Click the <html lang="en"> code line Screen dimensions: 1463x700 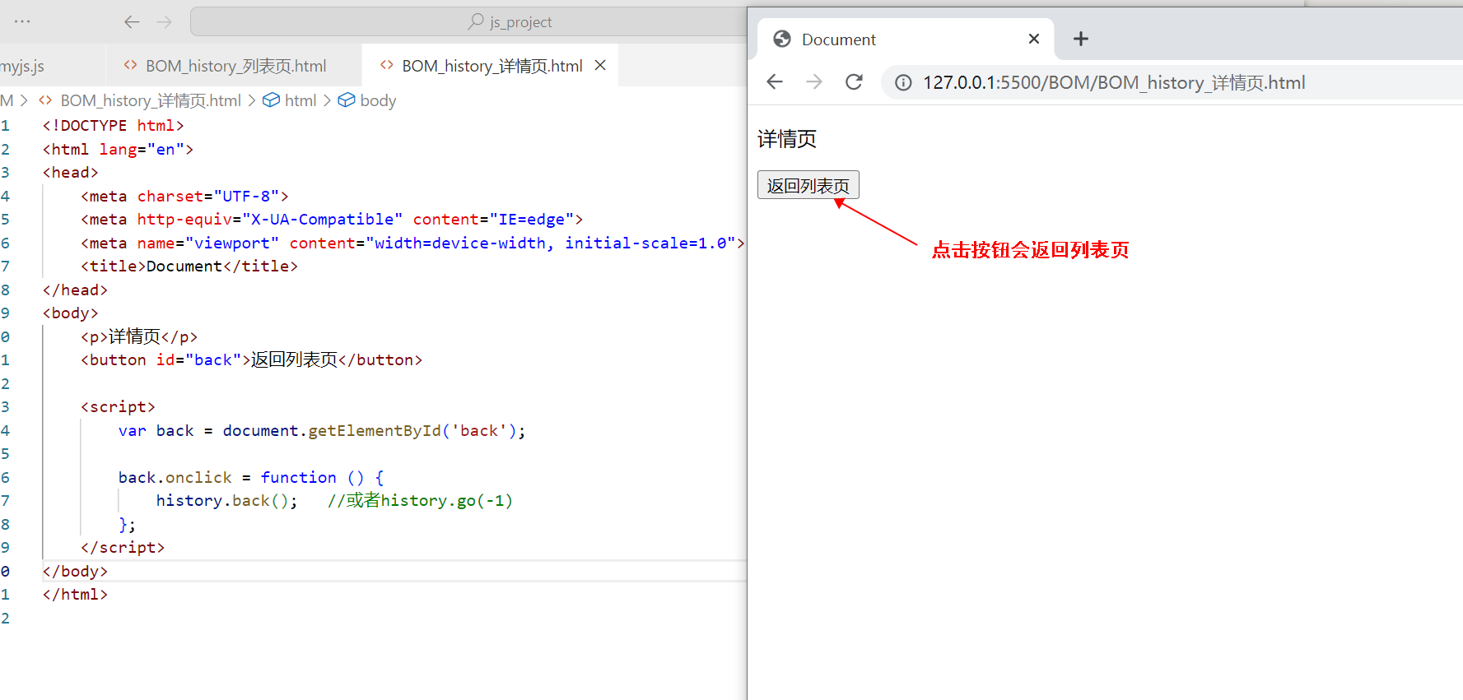tap(118, 149)
